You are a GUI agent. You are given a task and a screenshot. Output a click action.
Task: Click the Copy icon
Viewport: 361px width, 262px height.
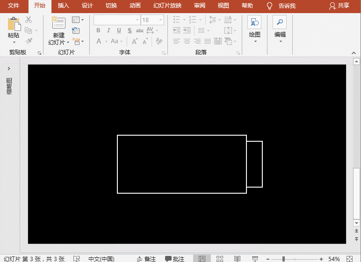(29, 30)
